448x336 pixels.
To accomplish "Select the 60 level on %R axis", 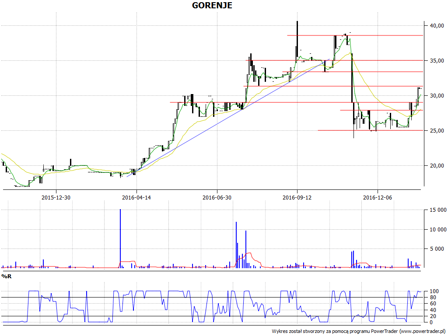I will pos(433,304).
